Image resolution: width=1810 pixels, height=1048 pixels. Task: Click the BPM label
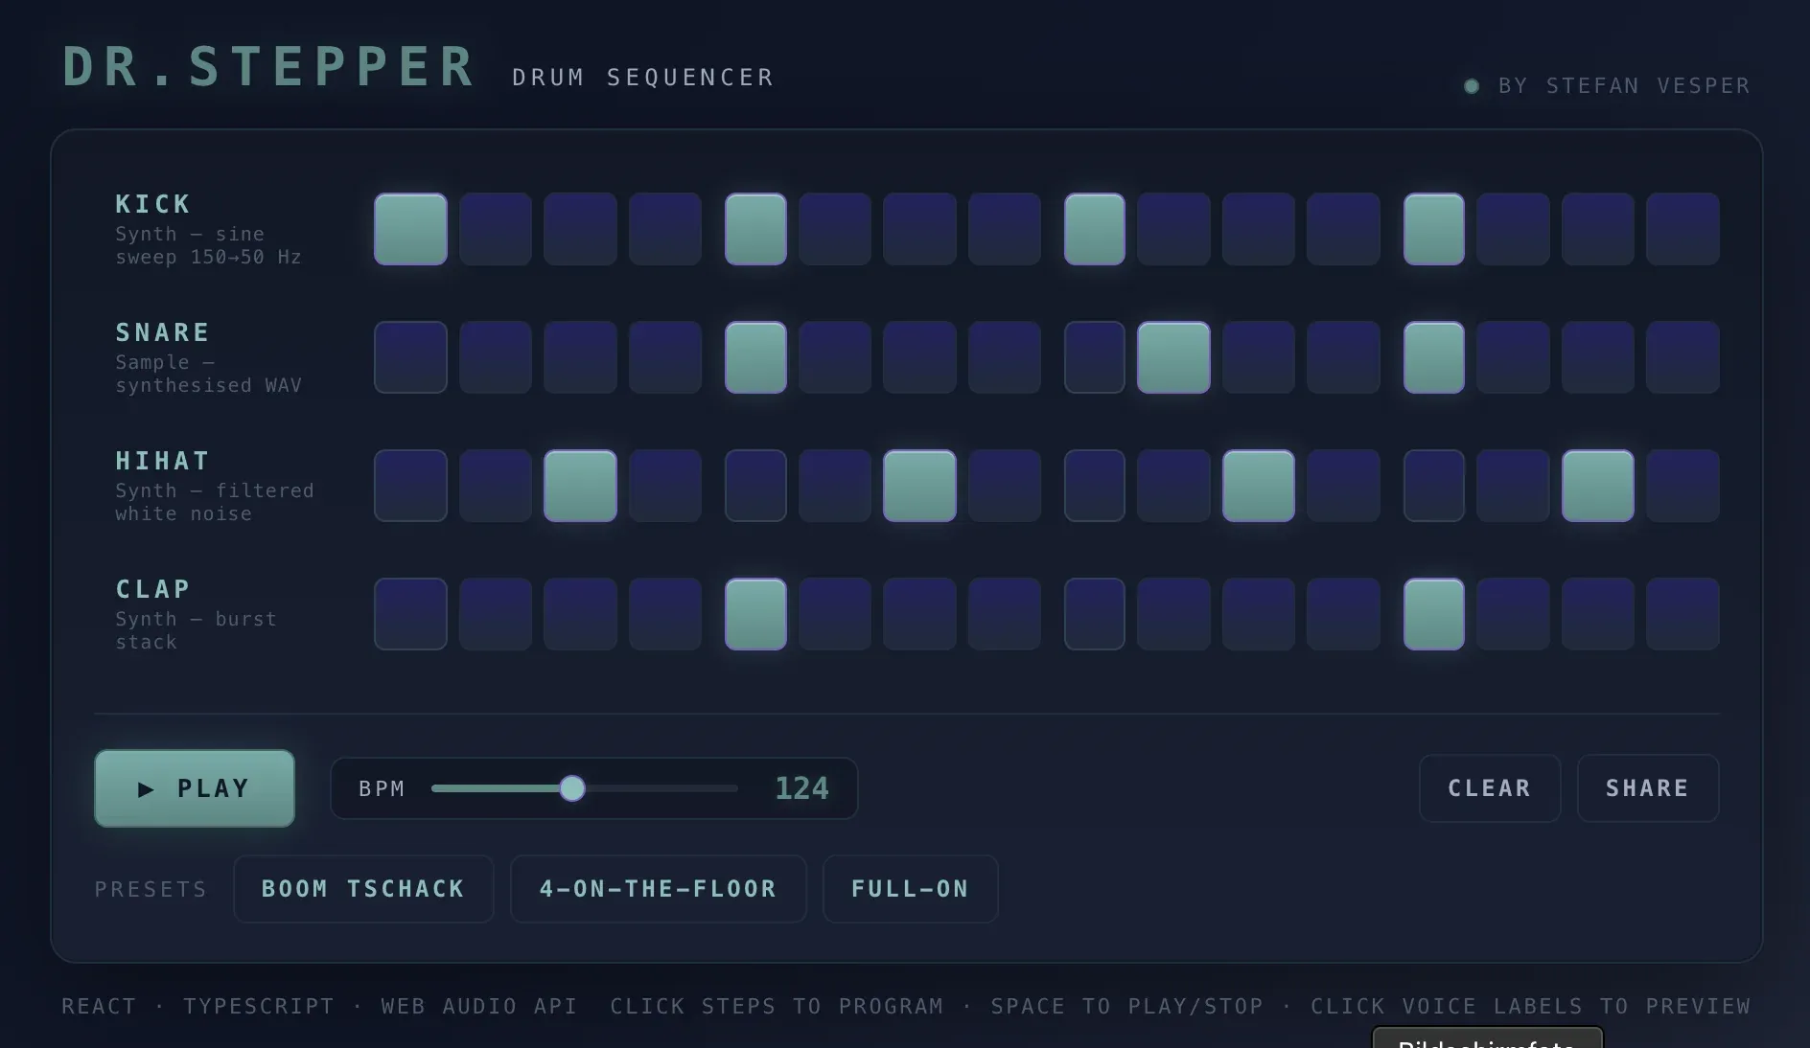pos(382,788)
